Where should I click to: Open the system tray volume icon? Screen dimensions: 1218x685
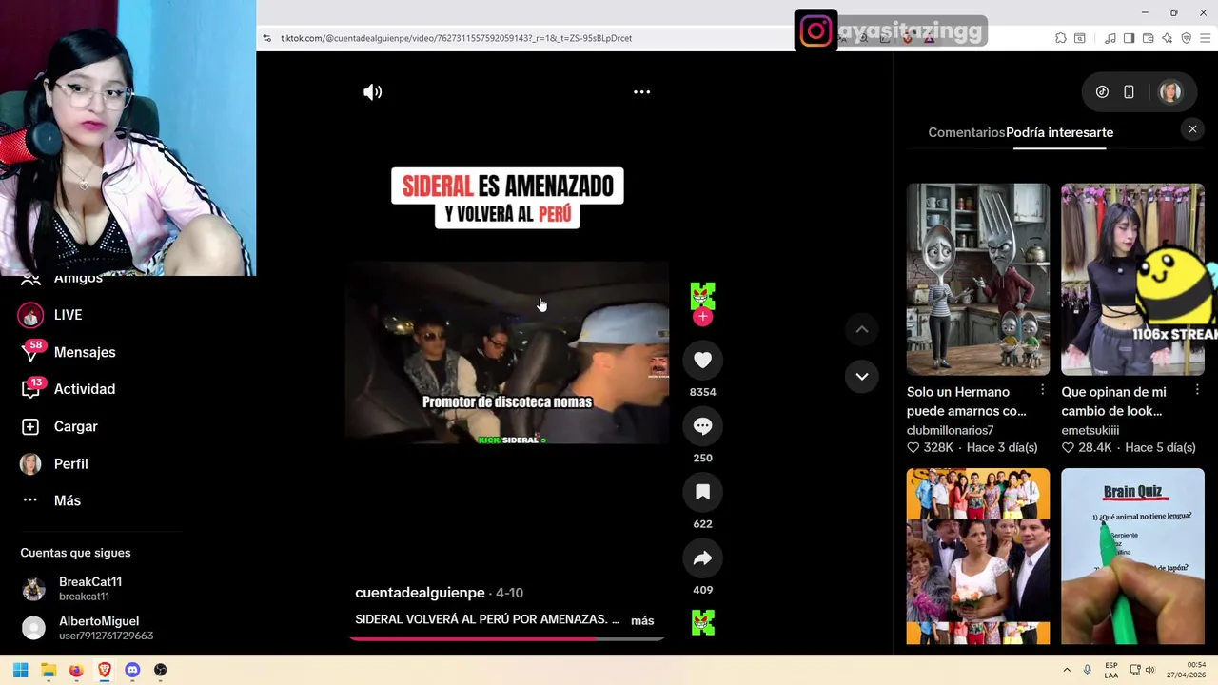[x=1149, y=670]
